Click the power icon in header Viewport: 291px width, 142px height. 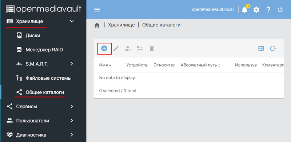[x=280, y=10]
